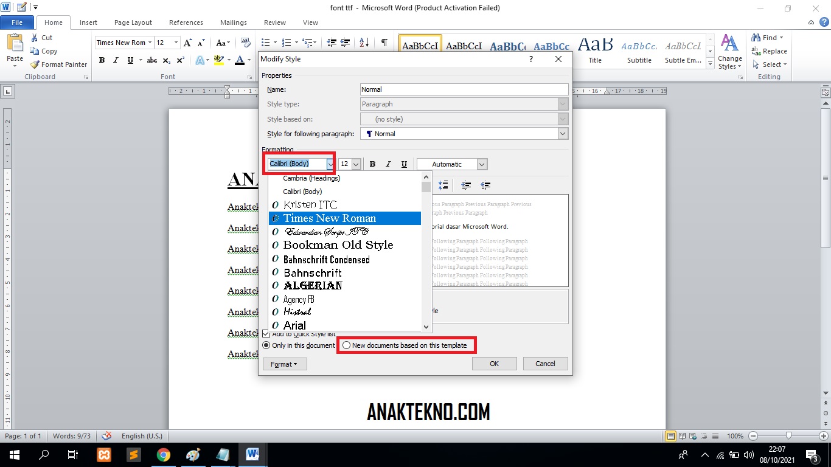Open XAMPP from the taskbar

(x=104, y=455)
